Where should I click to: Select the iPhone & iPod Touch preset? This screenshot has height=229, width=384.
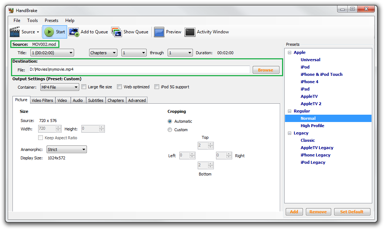coord(322,74)
